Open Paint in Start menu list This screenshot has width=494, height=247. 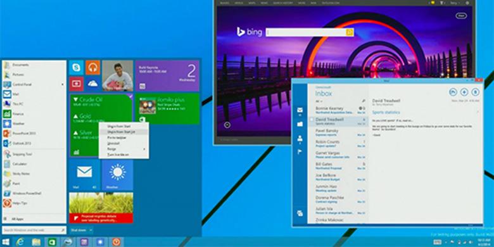(x=34, y=184)
